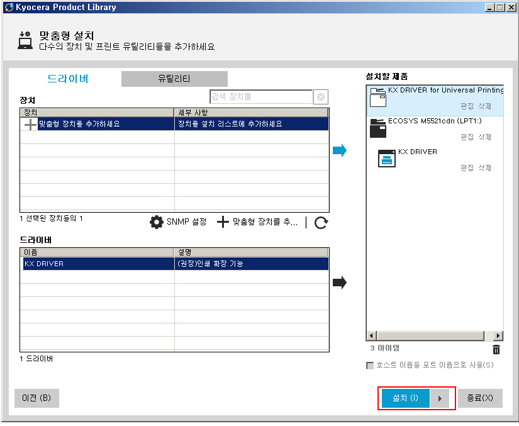Click the 맞춤형 설치 header icon
Viewport: 519px width, 426px height.
pos(25,40)
